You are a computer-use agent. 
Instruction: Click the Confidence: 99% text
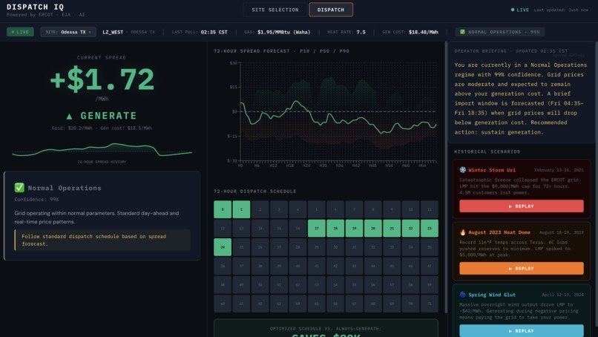click(36, 199)
